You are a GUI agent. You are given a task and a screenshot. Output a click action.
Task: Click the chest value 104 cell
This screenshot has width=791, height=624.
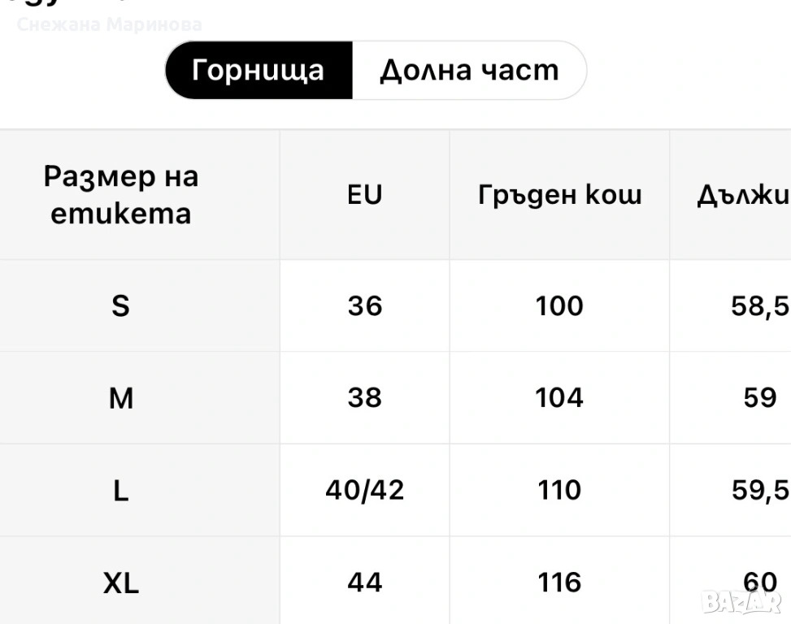[559, 398]
